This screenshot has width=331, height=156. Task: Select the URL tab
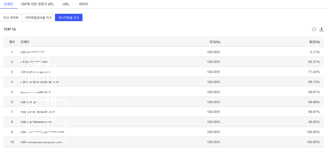pyautogui.click(x=66, y=4)
